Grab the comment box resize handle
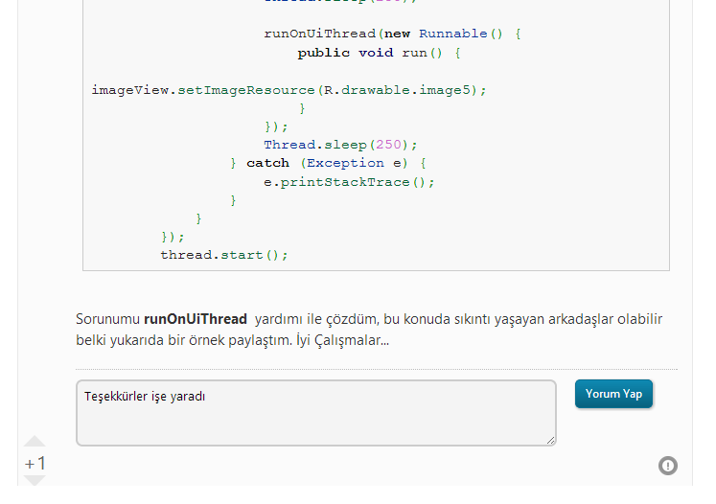 coord(551,440)
